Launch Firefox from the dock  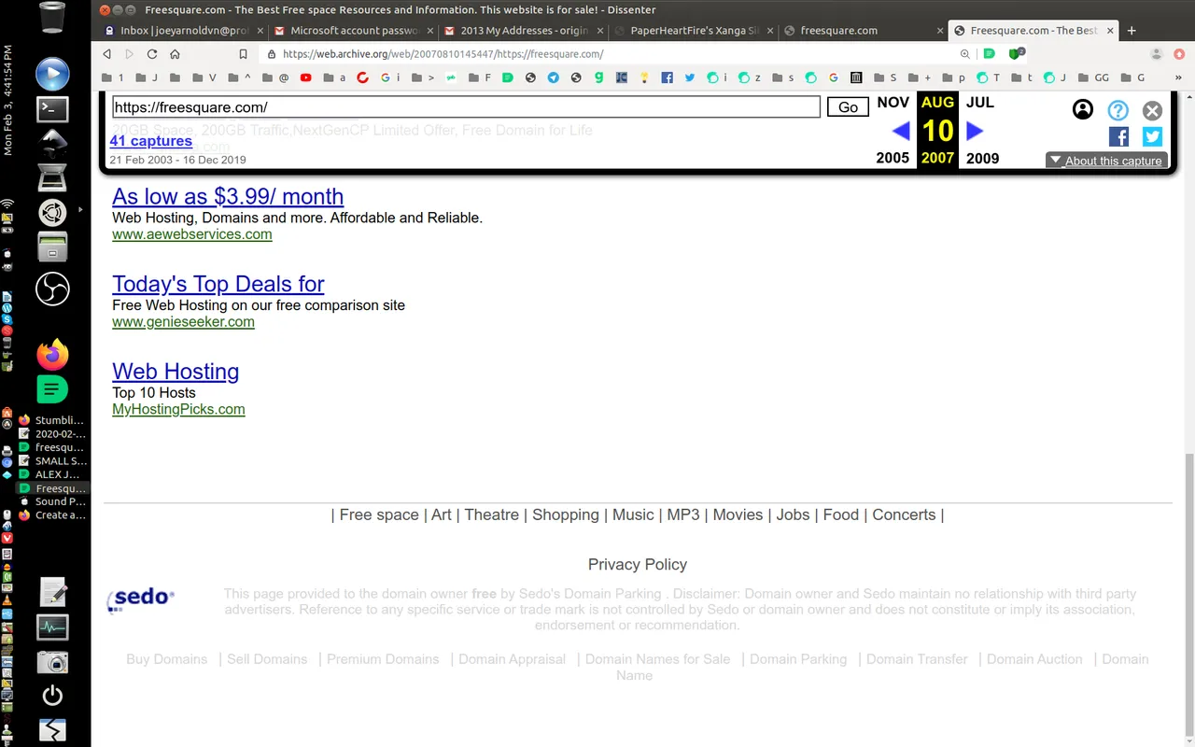[x=52, y=355]
